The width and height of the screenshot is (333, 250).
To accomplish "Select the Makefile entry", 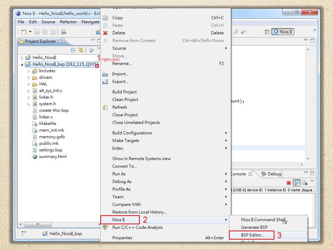I will tap(48, 124).
